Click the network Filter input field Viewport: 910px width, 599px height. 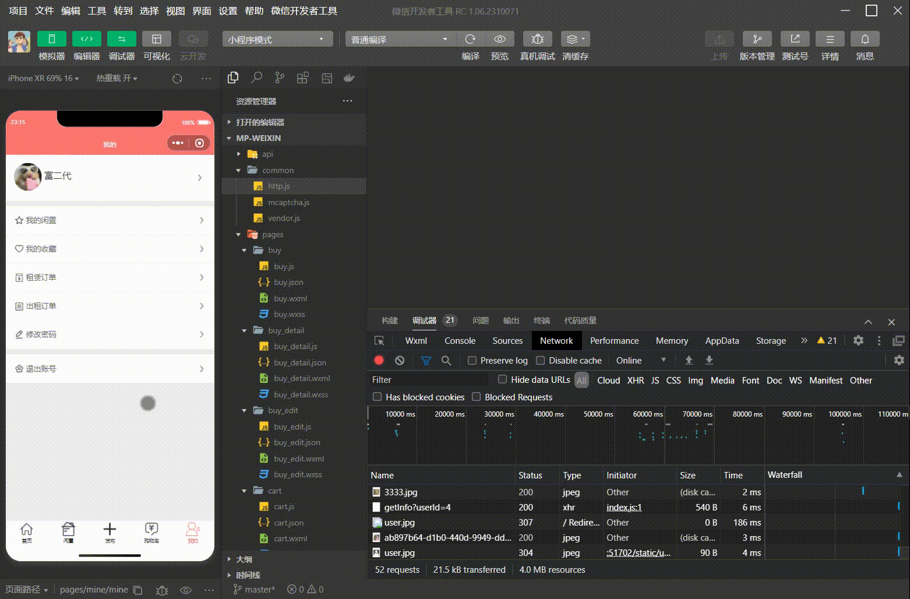point(428,380)
